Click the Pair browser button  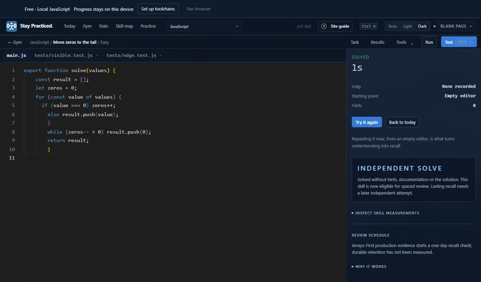(x=199, y=9)
